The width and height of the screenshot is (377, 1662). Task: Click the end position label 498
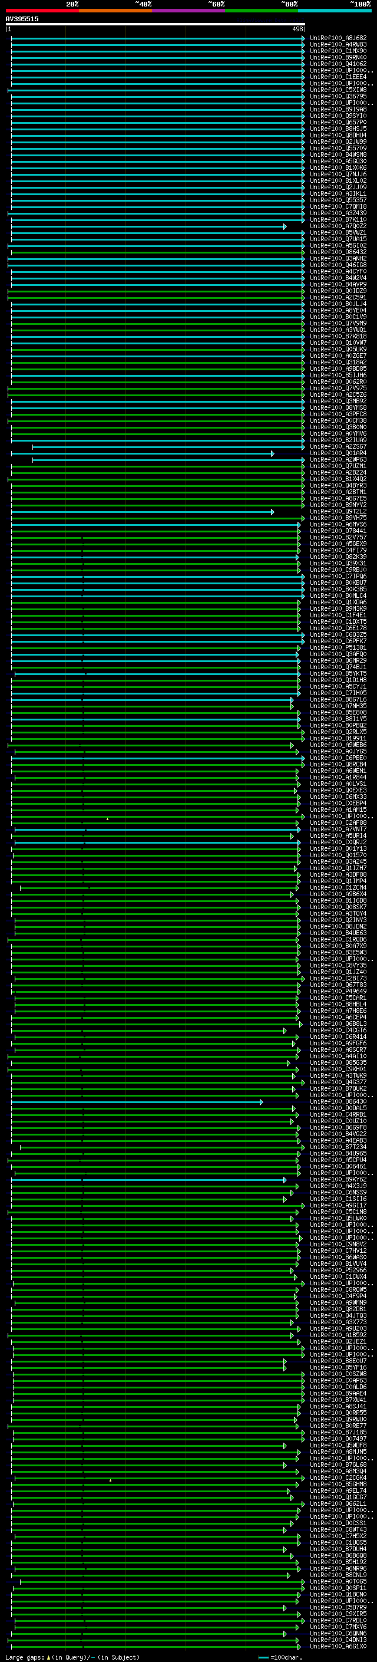(297, 29)
